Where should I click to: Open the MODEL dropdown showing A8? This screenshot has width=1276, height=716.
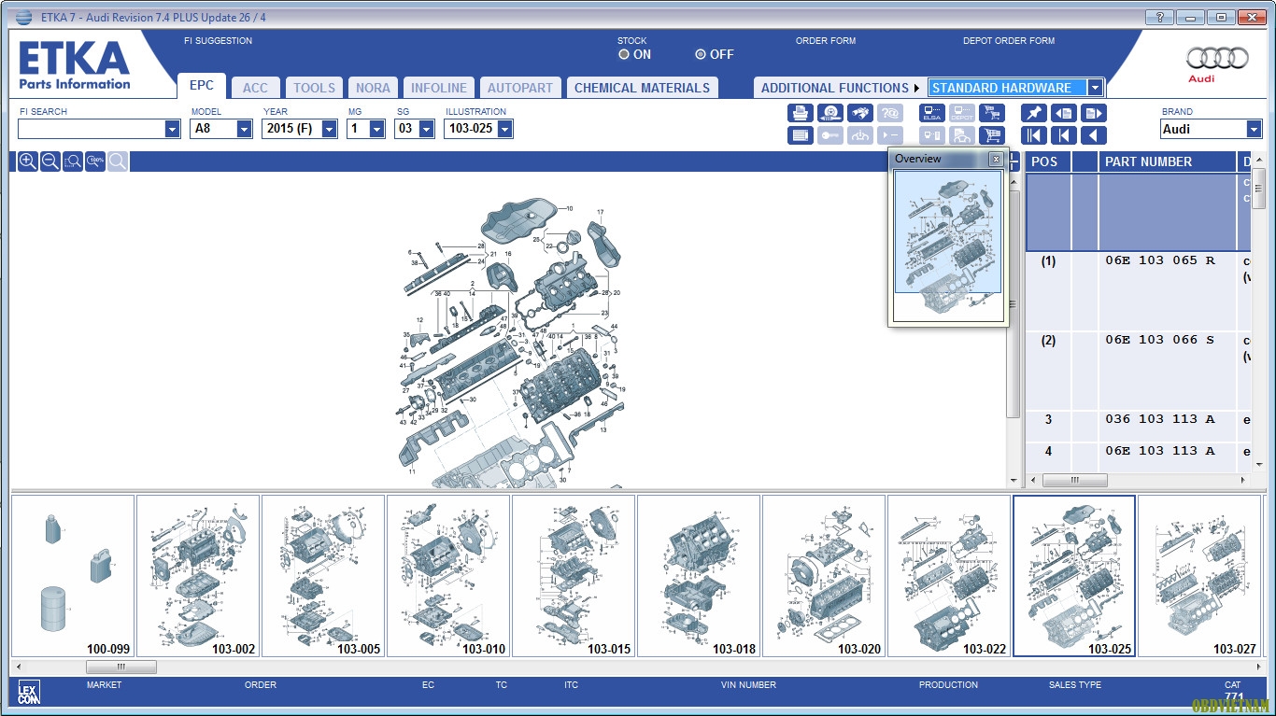(x=244, y=130)
